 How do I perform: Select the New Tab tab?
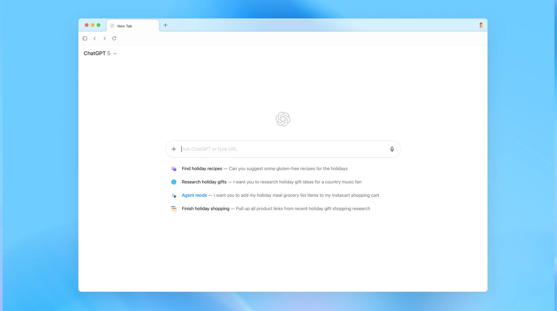(x=133, y=26)
